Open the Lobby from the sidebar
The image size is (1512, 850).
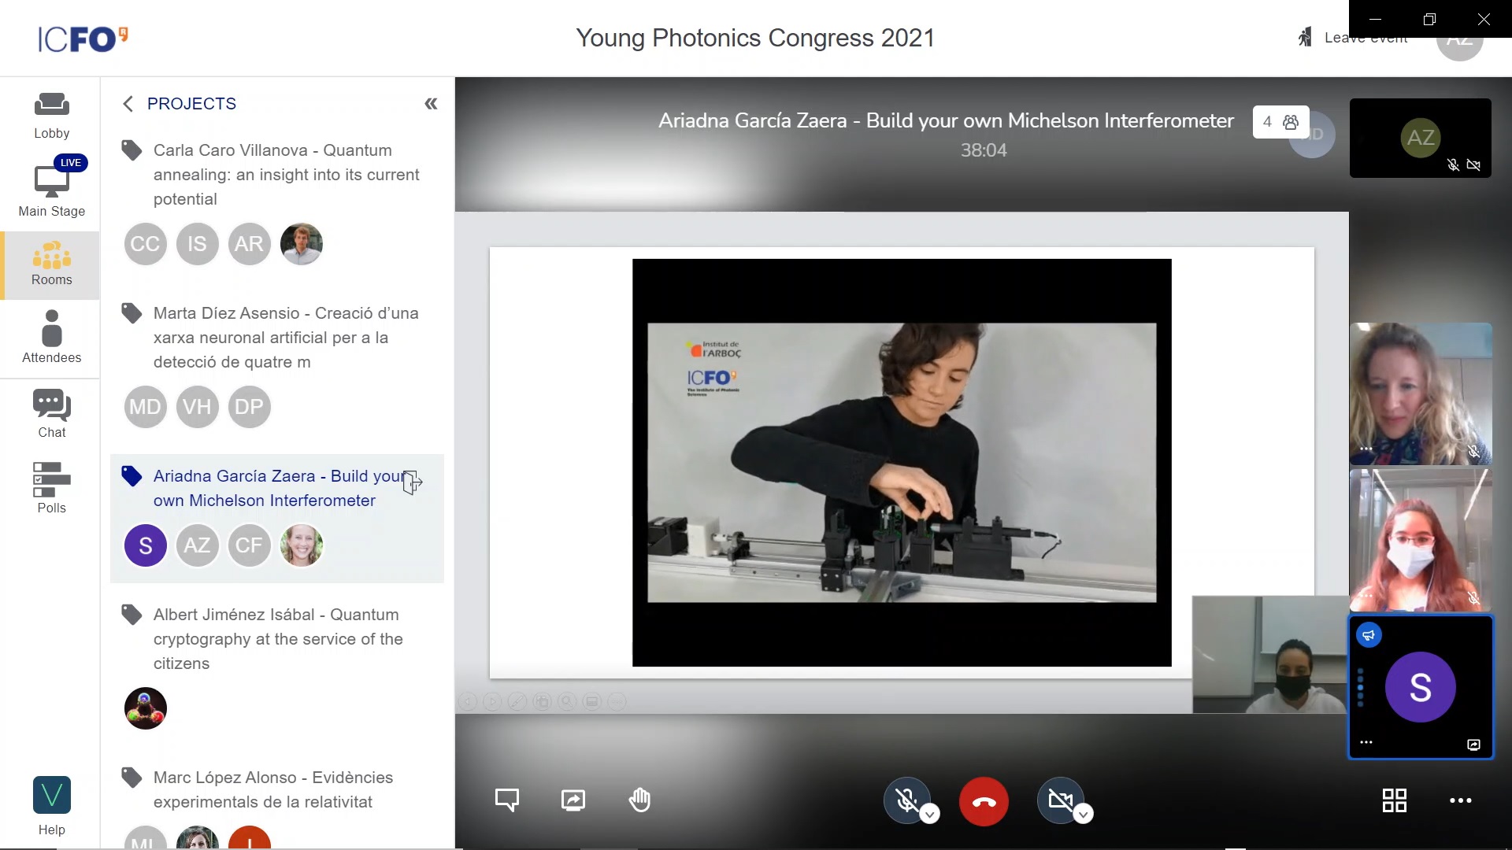click(51, 116)
